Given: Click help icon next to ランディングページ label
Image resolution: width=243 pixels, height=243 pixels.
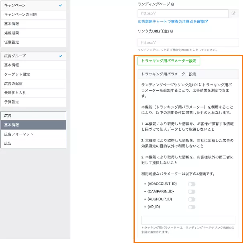Looking at the screenshot, I should click(173, 4).
